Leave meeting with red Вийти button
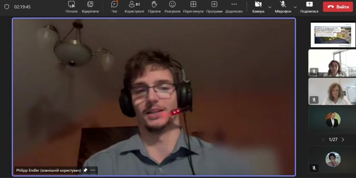Viewport: 356px width, 178px height. [x=338, y=7]
